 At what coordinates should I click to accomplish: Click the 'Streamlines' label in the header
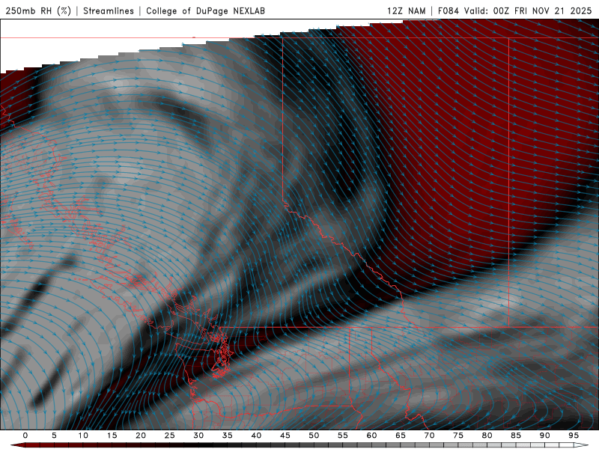(109, 11)
